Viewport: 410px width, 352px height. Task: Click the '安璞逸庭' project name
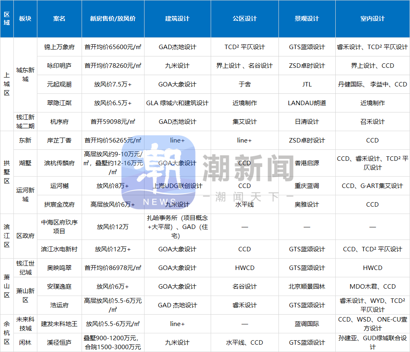point(59,287)
